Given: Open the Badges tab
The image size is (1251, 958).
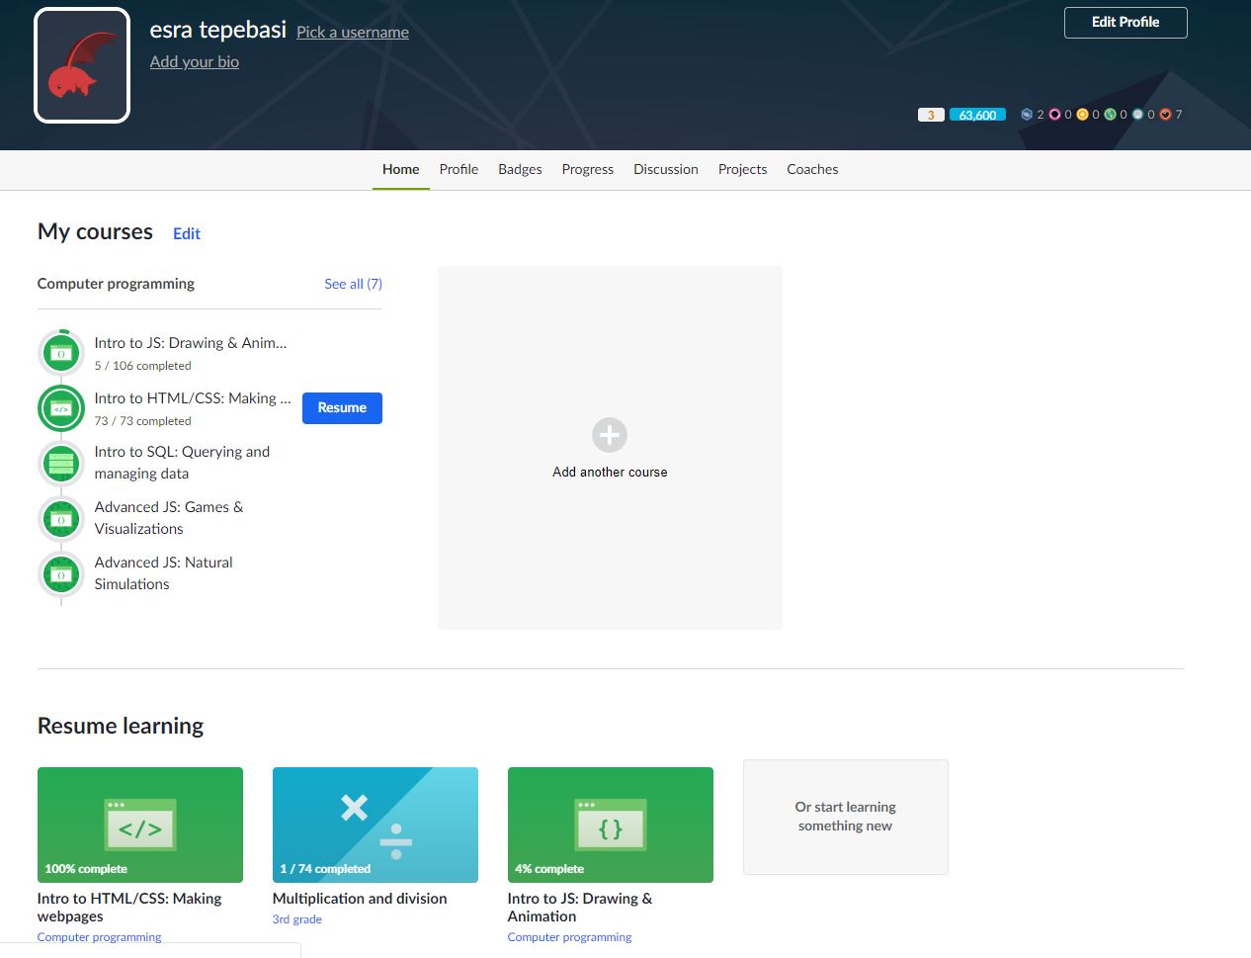Looking at the screenshot, I should point(520,169).
